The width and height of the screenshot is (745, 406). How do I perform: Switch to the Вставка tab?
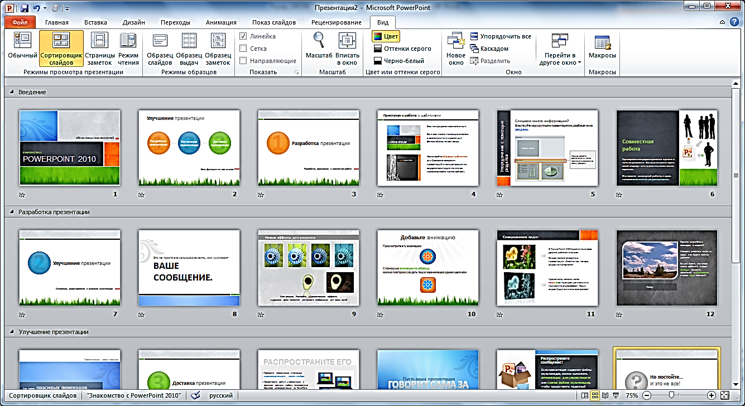pos(95,22)
